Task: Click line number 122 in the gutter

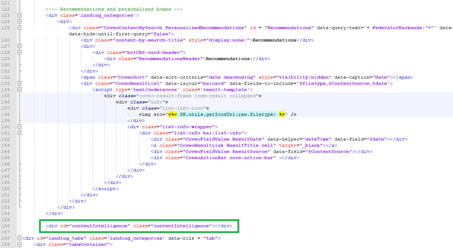Action: click(x=6, y=9)
